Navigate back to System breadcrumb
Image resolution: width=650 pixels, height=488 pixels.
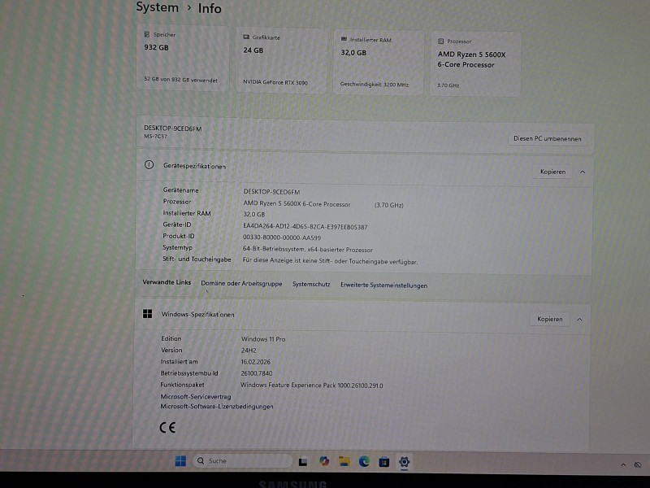(x=157, y=7)
